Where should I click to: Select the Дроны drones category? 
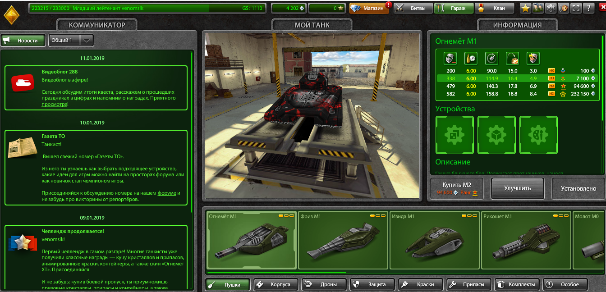click(x=325, y=284)
